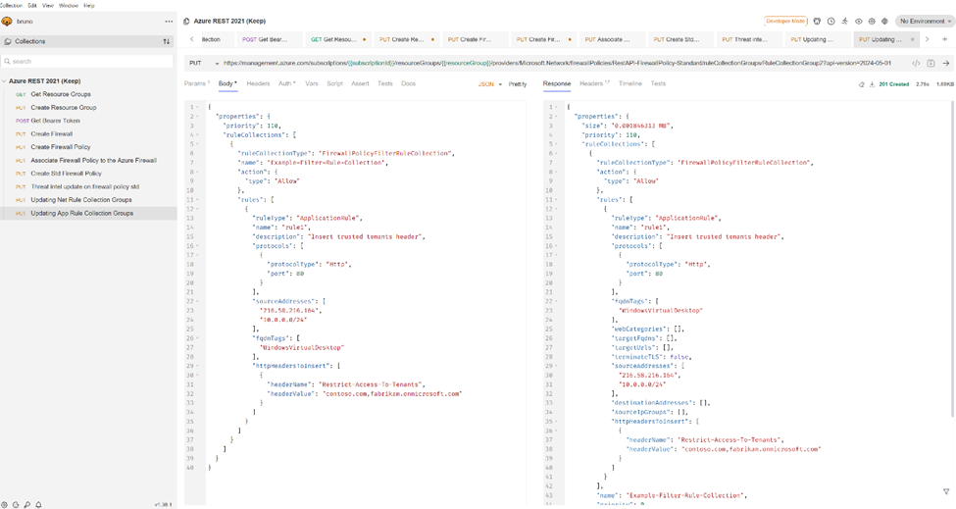This screenshot has height=509, width=956.
Task: Click the Prettify button
Action: coord(518,84)
